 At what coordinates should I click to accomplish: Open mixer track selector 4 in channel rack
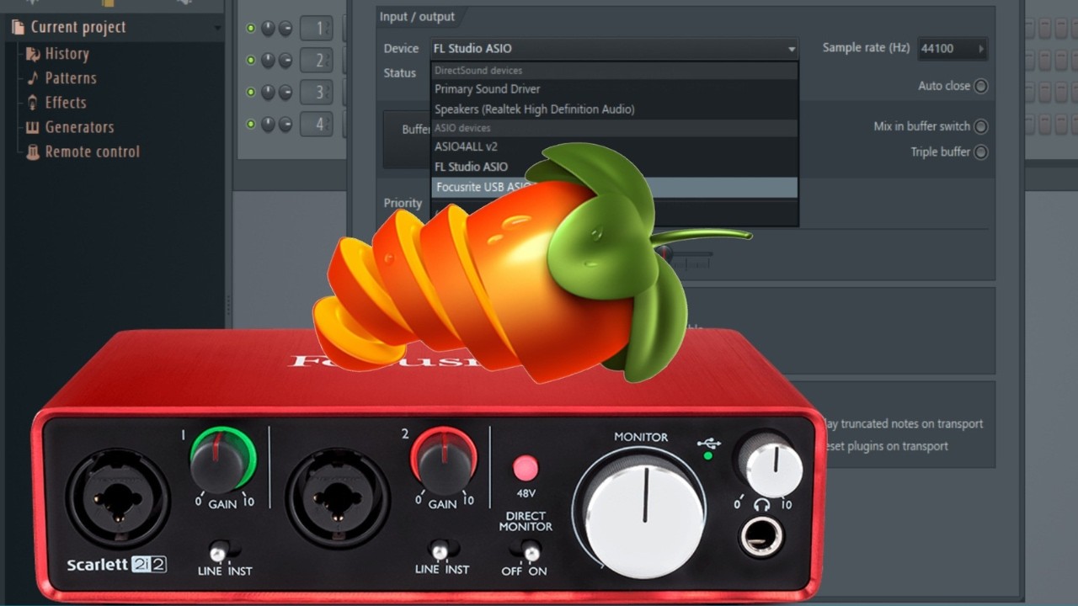pyautogui.click(x=317, y=125)
